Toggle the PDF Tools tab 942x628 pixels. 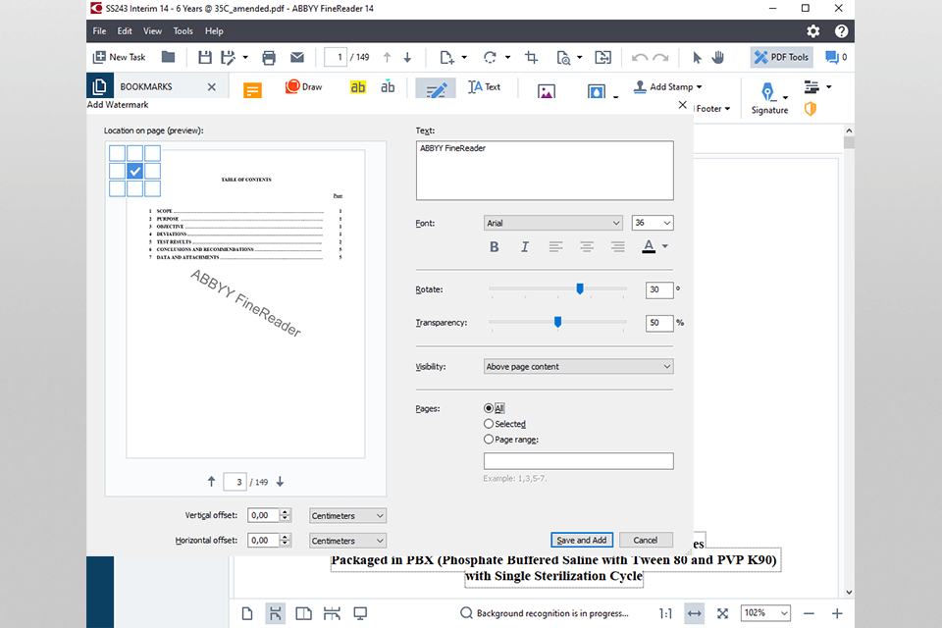tap(782, 57)
